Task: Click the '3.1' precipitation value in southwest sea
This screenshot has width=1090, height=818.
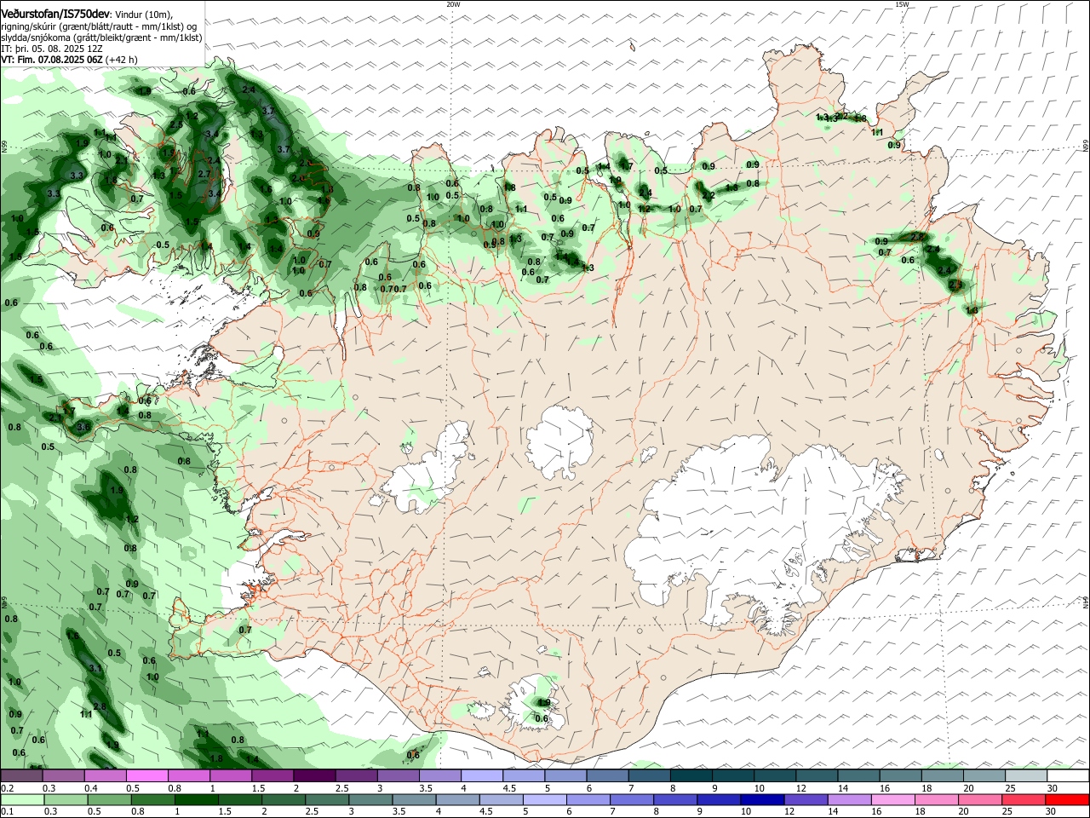Action: tap(95, 669)
